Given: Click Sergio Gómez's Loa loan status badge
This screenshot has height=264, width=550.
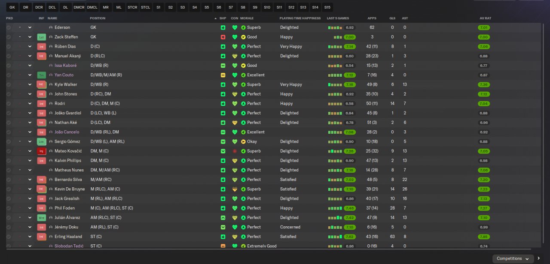Looking at the screenshot, I should click(x=42, y=141).
